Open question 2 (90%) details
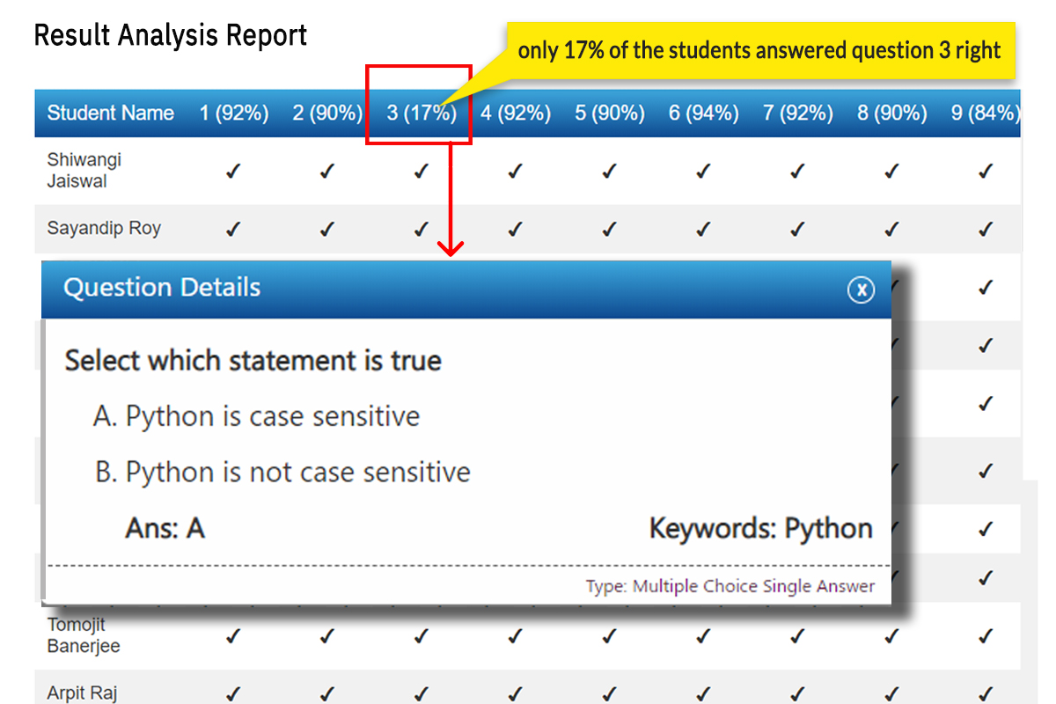 pyautogui.click(x=327, y=113)
